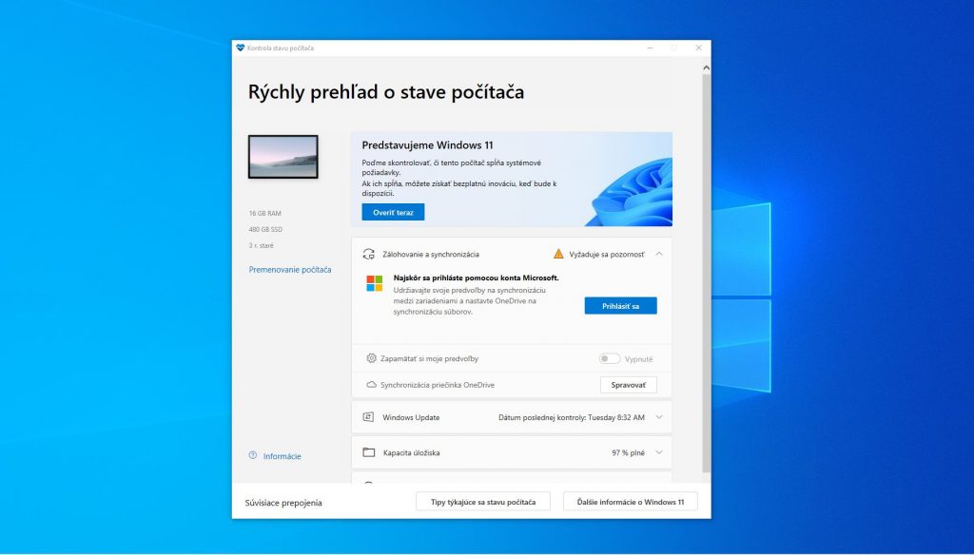Click the OneDrive cloud icon
Viewport: 974px width, 555px height.
point(372,385)
